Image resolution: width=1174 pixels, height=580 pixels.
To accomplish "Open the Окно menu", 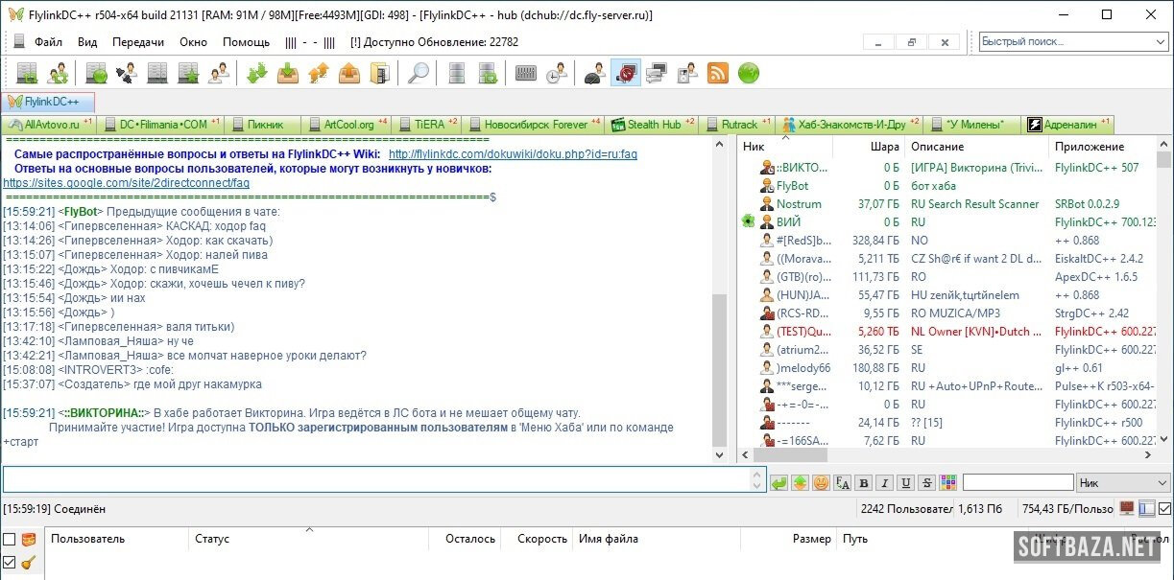I will click(193, 42).
